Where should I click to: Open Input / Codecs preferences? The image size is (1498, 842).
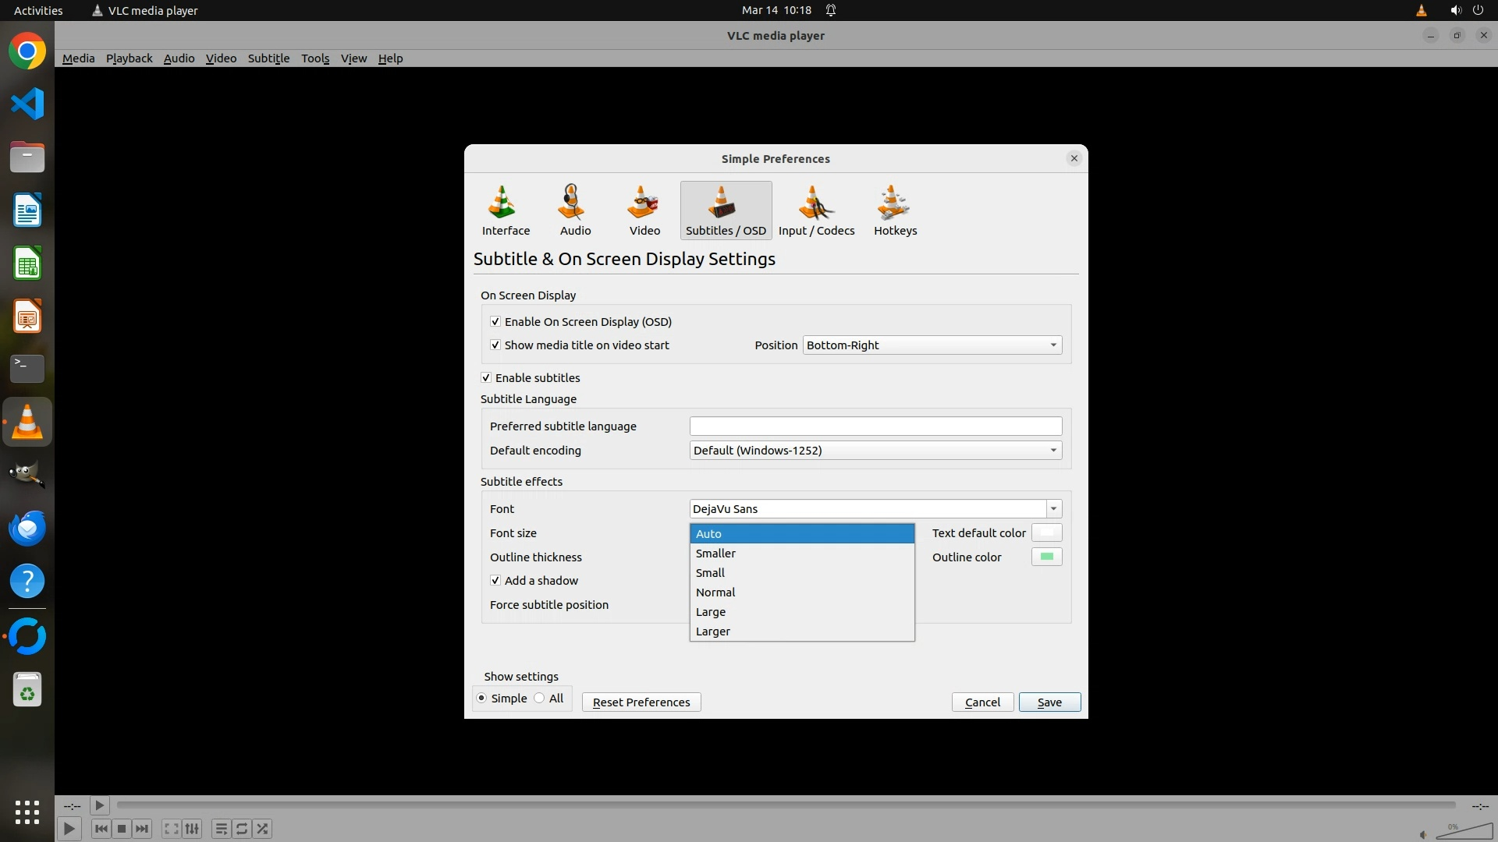[816, 210]
